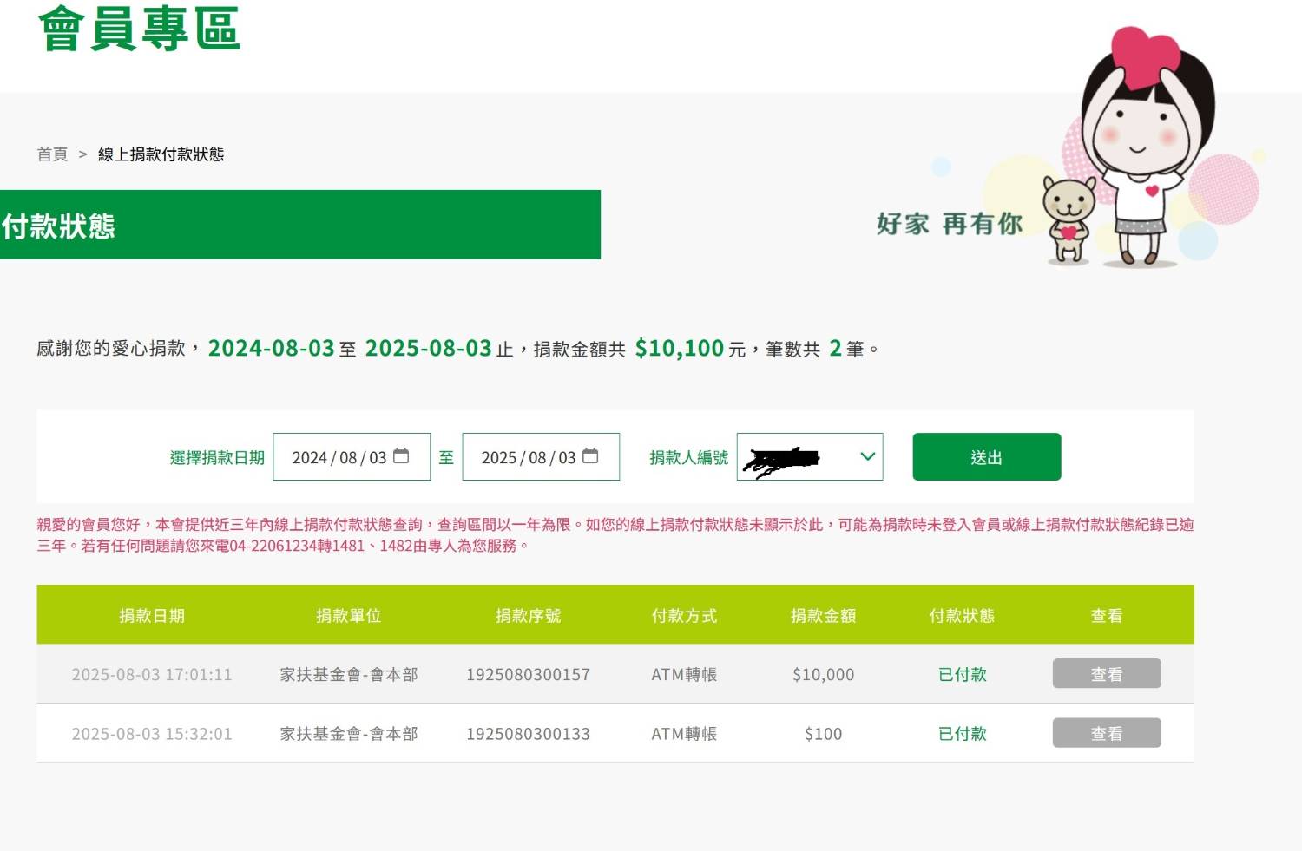Select serial number 1925080300157
This screenshot has width=1302, height=851.
(x=528, y=675)
